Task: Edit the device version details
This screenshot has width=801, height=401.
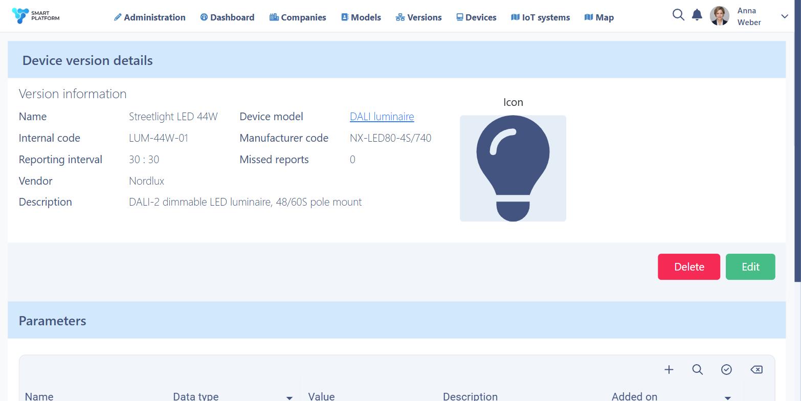Action: (x=750, y=266)
